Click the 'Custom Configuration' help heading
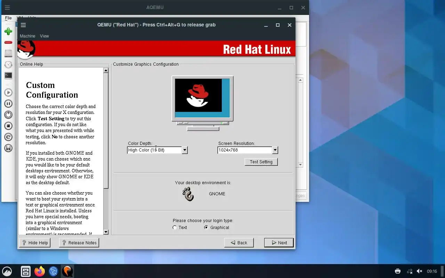This screenshot has width=445, height=278. tap(52, 90)
